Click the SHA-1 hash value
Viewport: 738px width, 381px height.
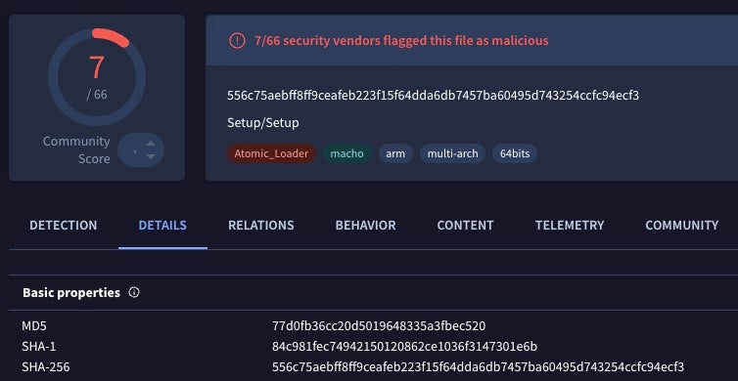[405, 346]
